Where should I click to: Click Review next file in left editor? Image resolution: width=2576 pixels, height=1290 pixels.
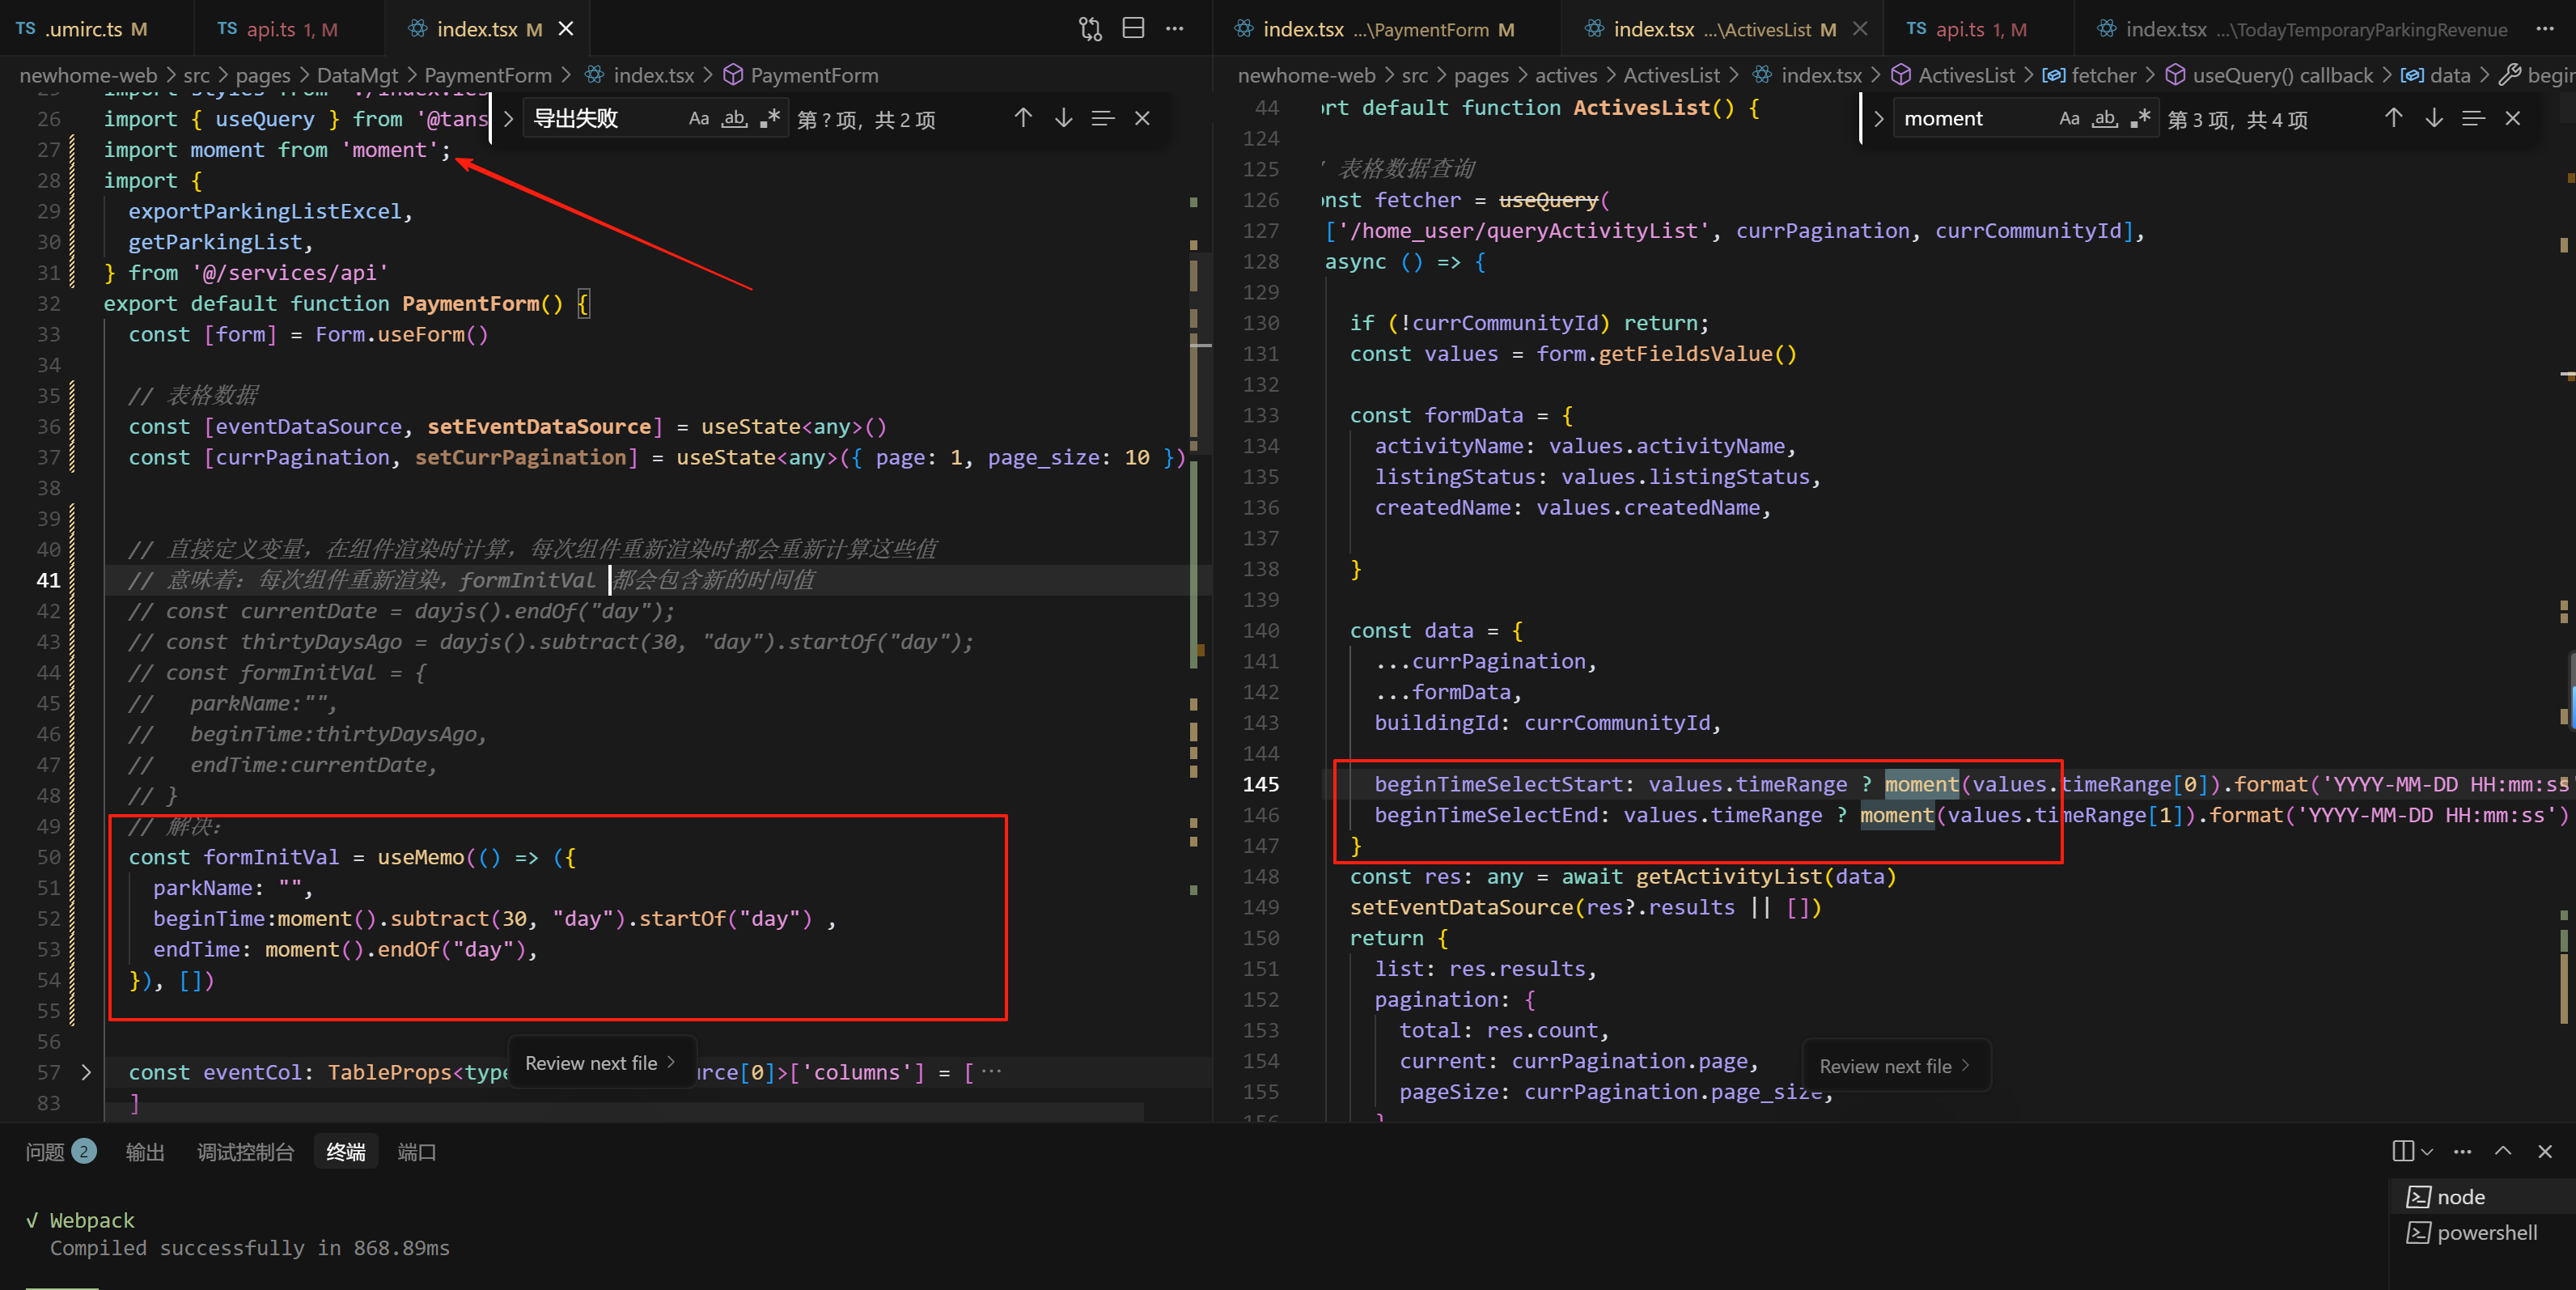tap(601, 1063)
